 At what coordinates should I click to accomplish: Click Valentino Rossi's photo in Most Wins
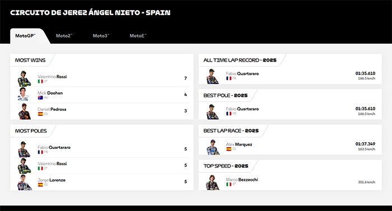(24, 78)
